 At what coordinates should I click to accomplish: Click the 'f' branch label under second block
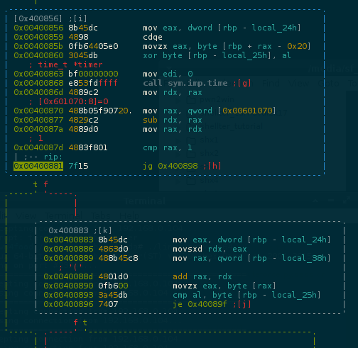pyautogui.click(x=75, y=322)
